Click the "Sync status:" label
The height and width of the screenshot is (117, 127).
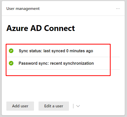30,51
